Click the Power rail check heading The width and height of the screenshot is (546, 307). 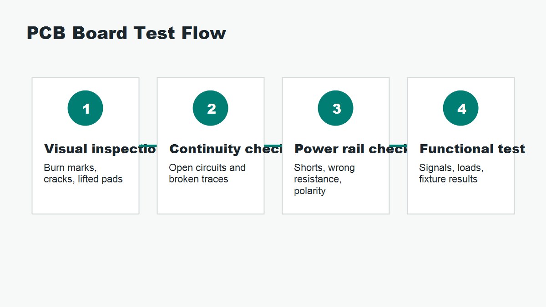[x=350, y=149]
